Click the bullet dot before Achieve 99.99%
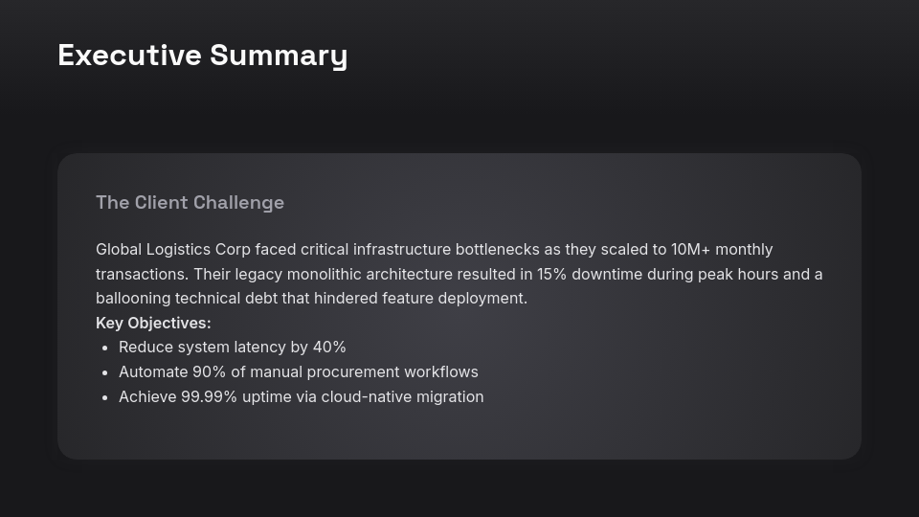 [104, 397]
